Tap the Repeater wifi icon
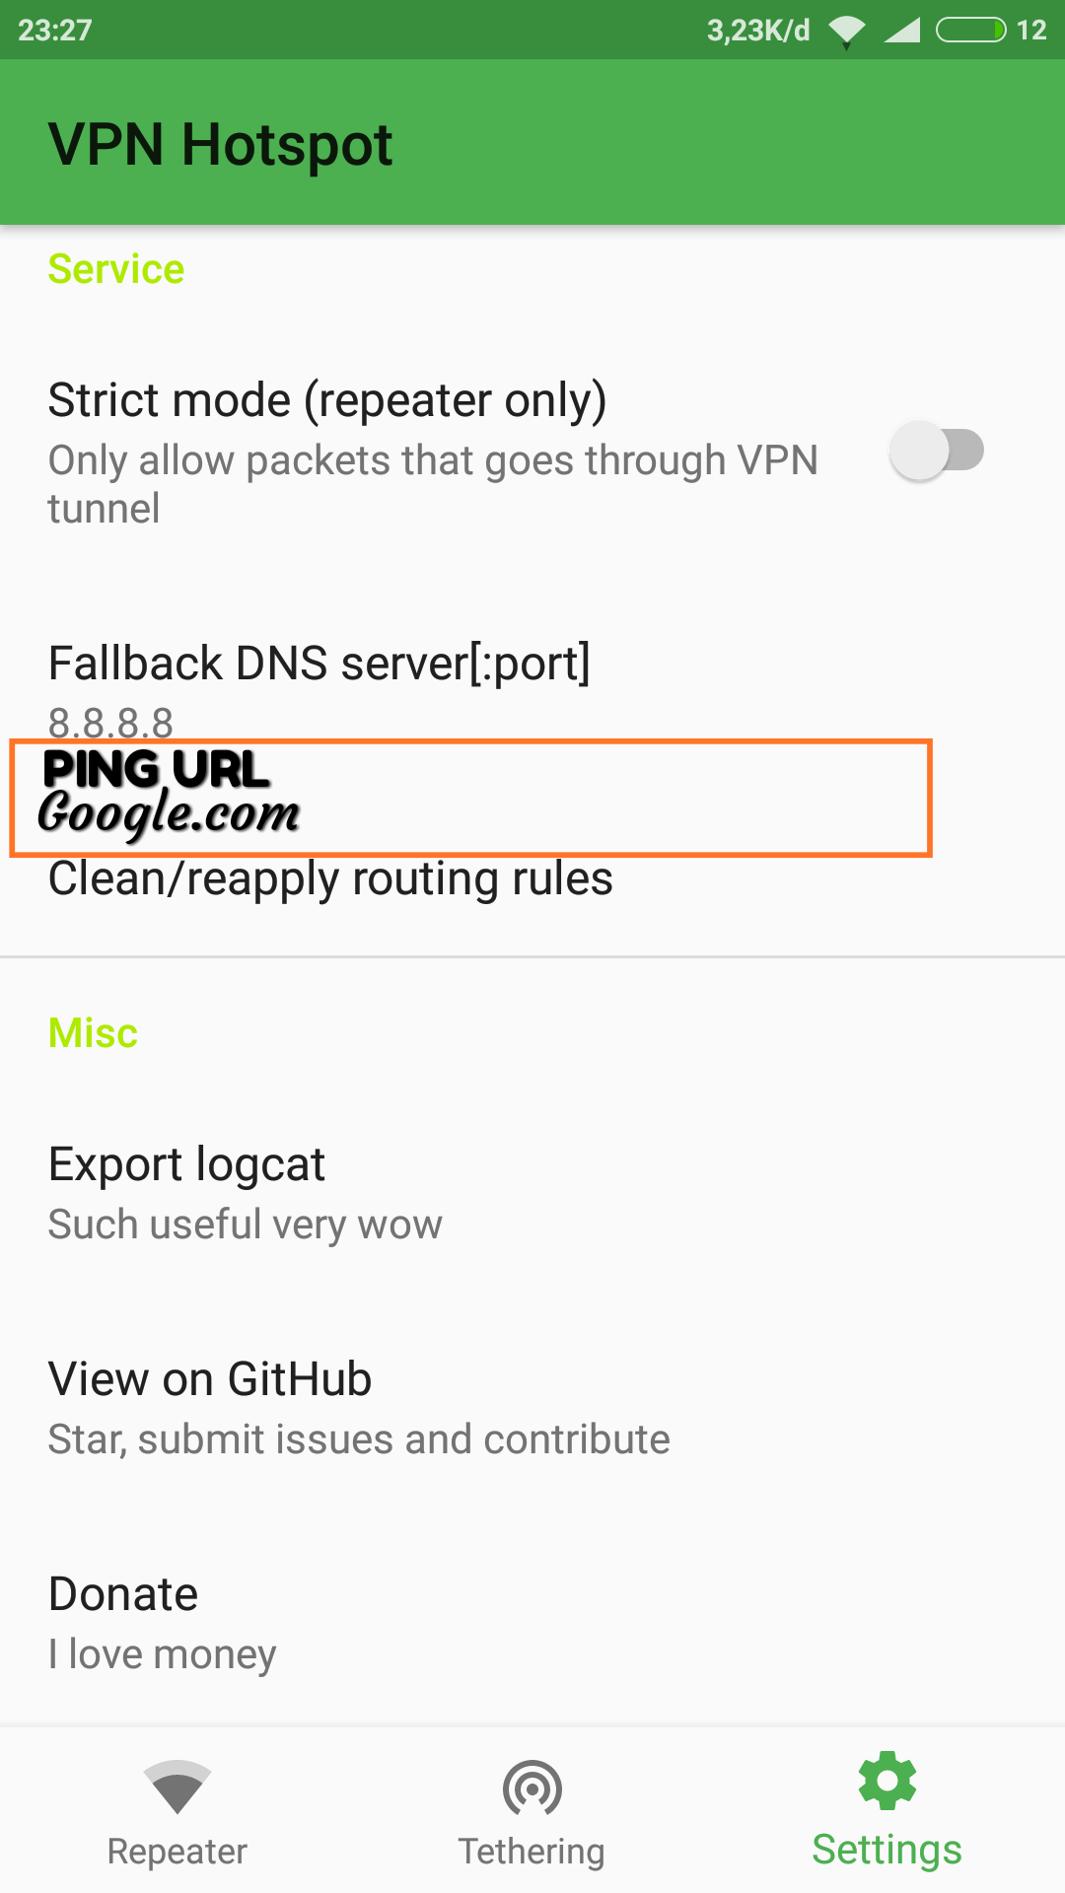The width and height of the screenshot is (1065, 1893). coord(177,1787)
